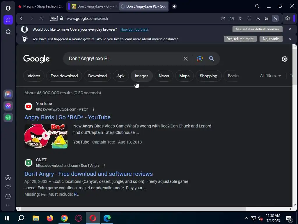Open sidebar setup three dots
This screenshot has height=224, width=298.
pyautogui.click(x=8, y=205)
